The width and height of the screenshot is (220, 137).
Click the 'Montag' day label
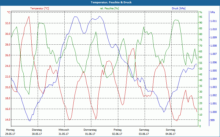pyautogui.click(x=10, y=130)
